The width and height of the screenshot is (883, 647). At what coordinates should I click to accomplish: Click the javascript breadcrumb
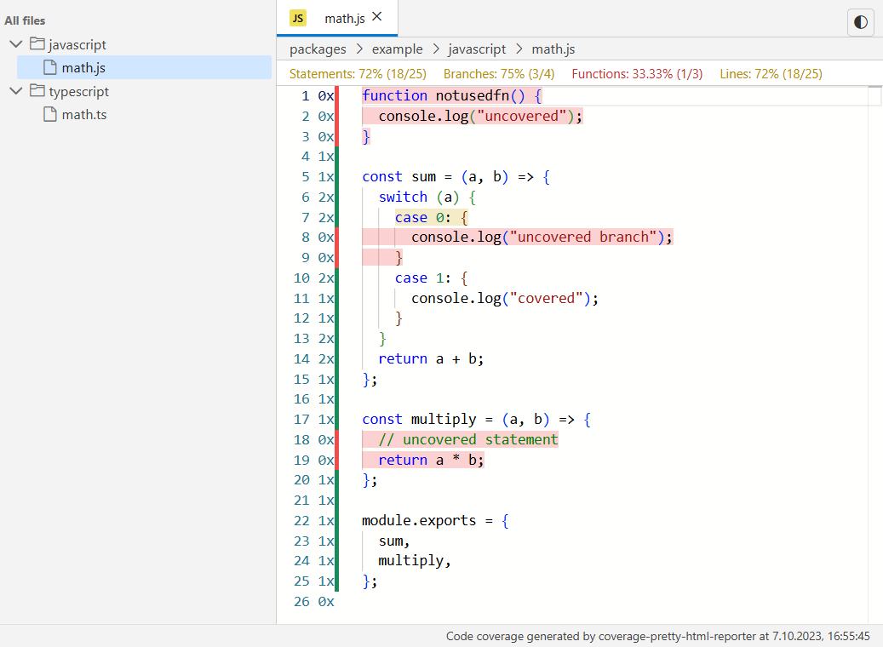click(x=477, y=49)
